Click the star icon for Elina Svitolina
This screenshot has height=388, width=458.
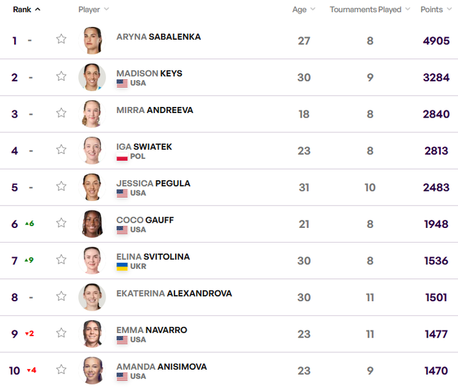pos(61,260)
